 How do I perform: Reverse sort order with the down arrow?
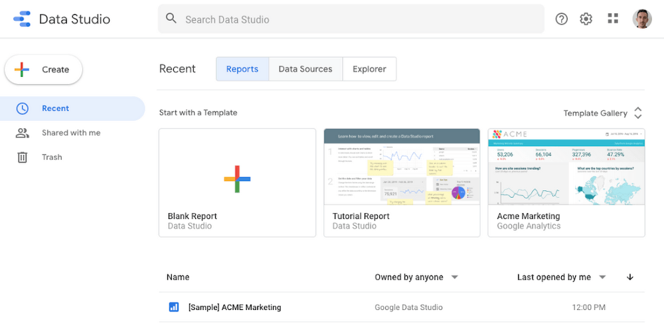point(629,278)
